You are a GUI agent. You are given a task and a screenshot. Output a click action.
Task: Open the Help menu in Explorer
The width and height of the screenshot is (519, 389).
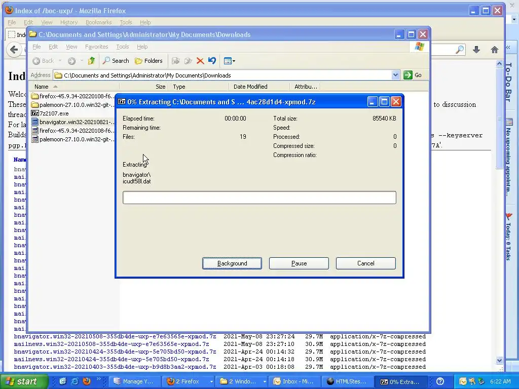coord(142,47)
